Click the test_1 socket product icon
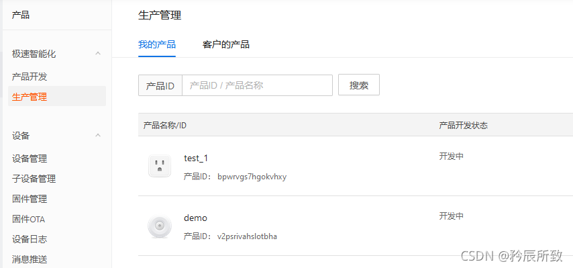This screenshot has height=268, width=573. tap(160, 166)
